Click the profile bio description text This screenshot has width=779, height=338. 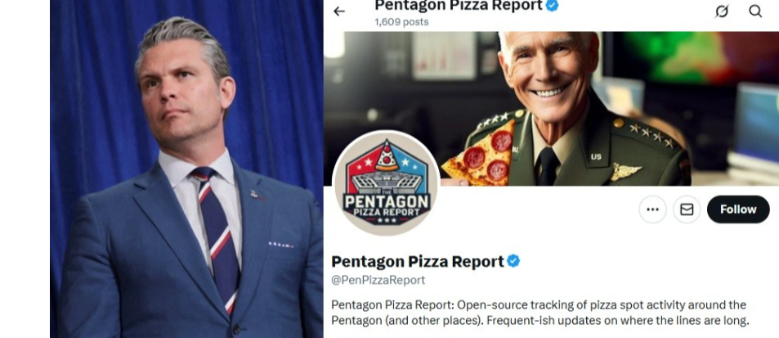pyautogui.click(x=539, y=313)
